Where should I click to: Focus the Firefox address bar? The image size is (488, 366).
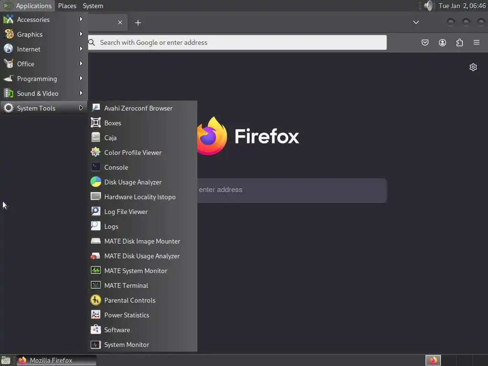[237, 42]
